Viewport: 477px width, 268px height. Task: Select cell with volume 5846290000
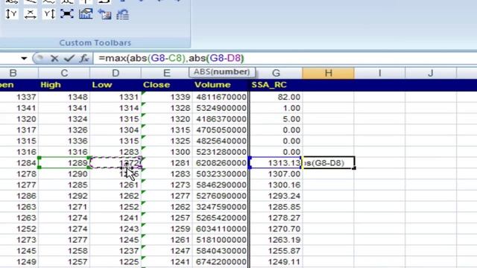[x=221, y=185]
